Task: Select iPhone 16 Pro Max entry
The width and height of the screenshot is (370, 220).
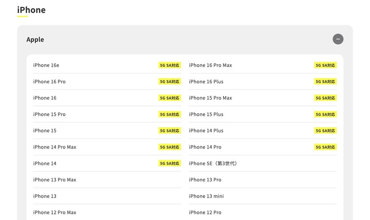Action: point(263,65)
